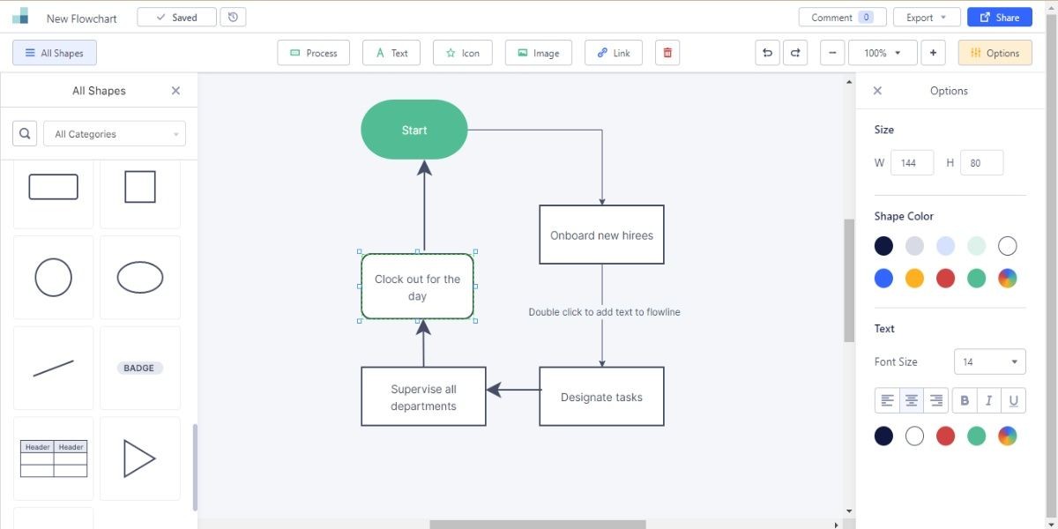Select the rounded rectangle shape

(54, 187)
